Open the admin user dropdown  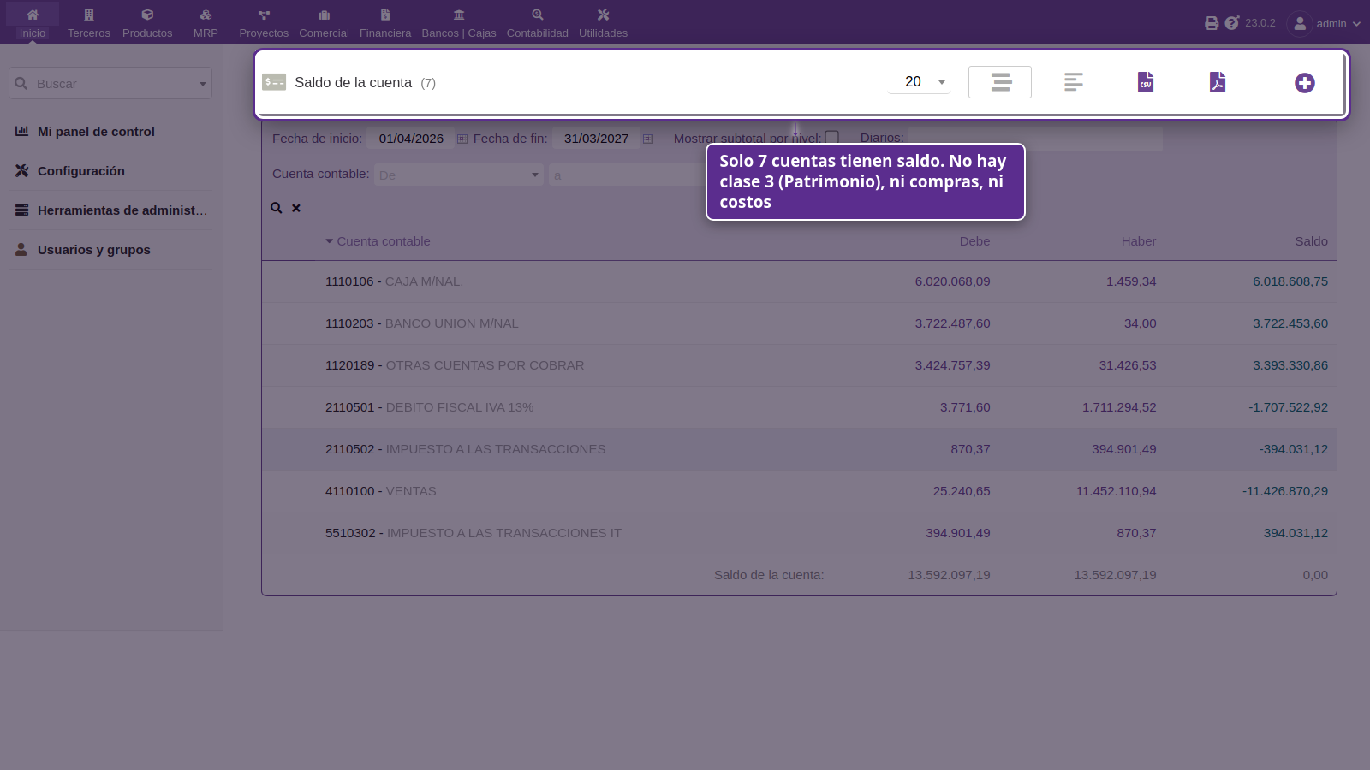point(1338,24)
